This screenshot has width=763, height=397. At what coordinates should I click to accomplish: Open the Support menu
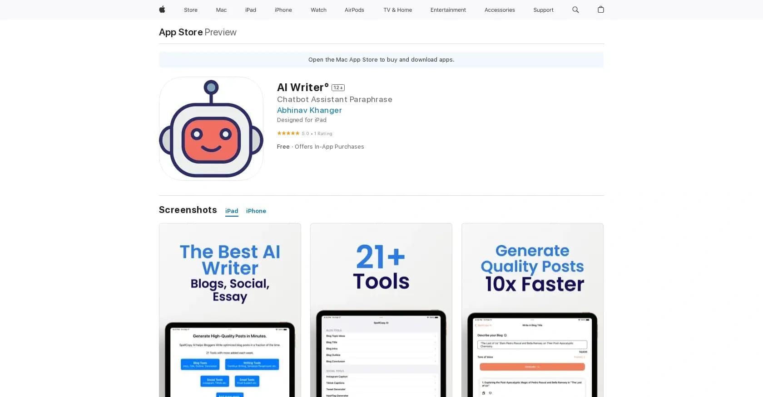(543, 10)
